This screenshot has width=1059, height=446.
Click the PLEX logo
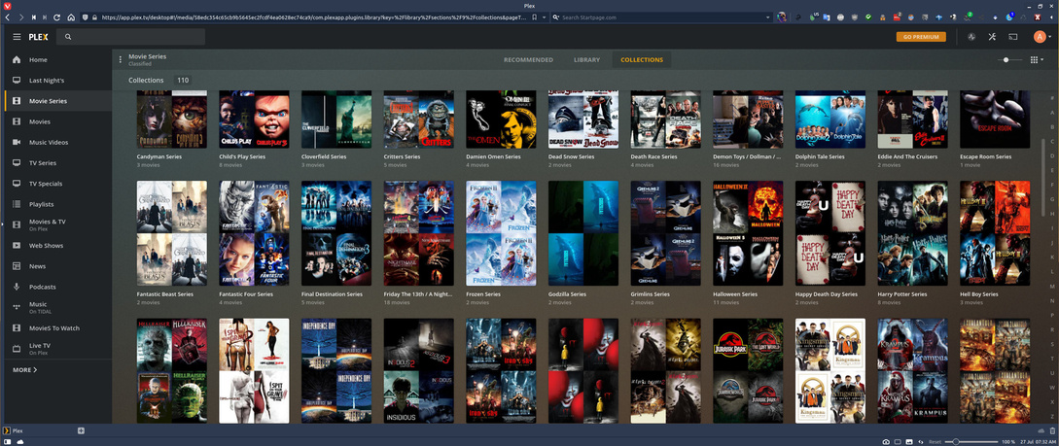[39, 37]
